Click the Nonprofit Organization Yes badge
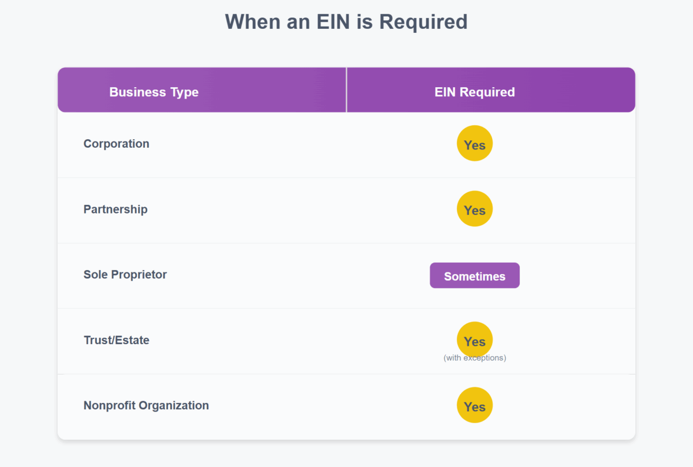This screenshot has height=467, width=693. (x=475, y=405)
